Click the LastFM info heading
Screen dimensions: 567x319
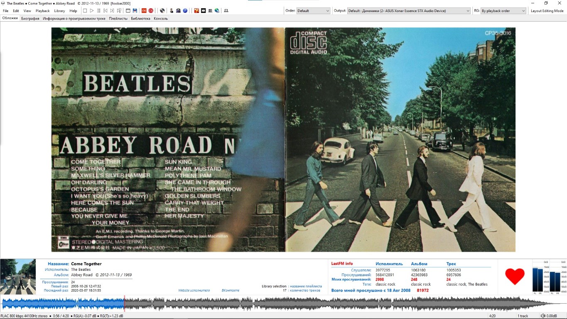[x=342, y=264]
